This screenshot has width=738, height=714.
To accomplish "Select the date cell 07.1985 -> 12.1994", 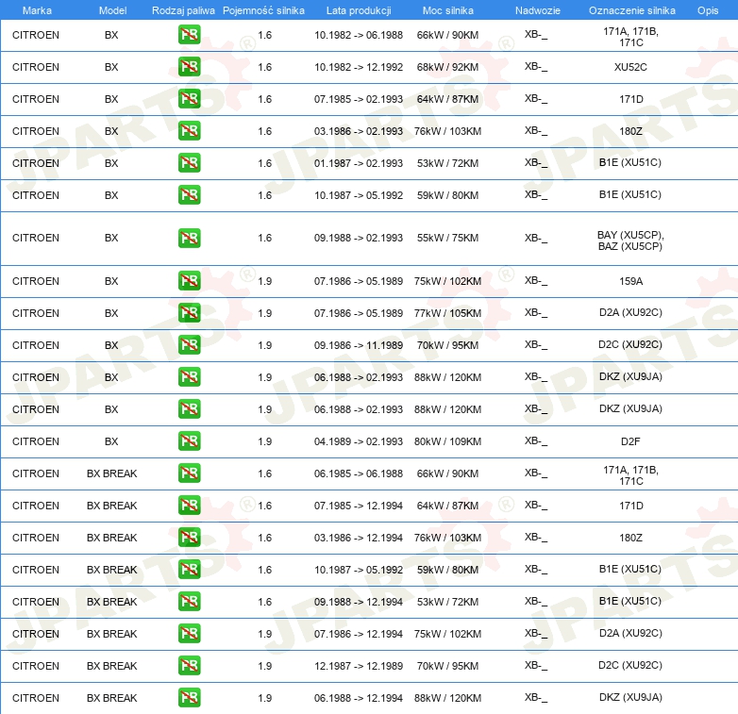I will tap(359, 506).
